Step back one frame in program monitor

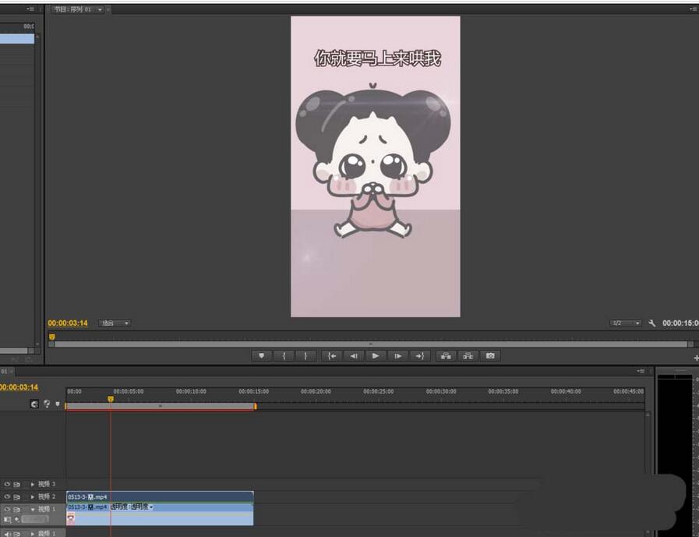pos(354,355)
